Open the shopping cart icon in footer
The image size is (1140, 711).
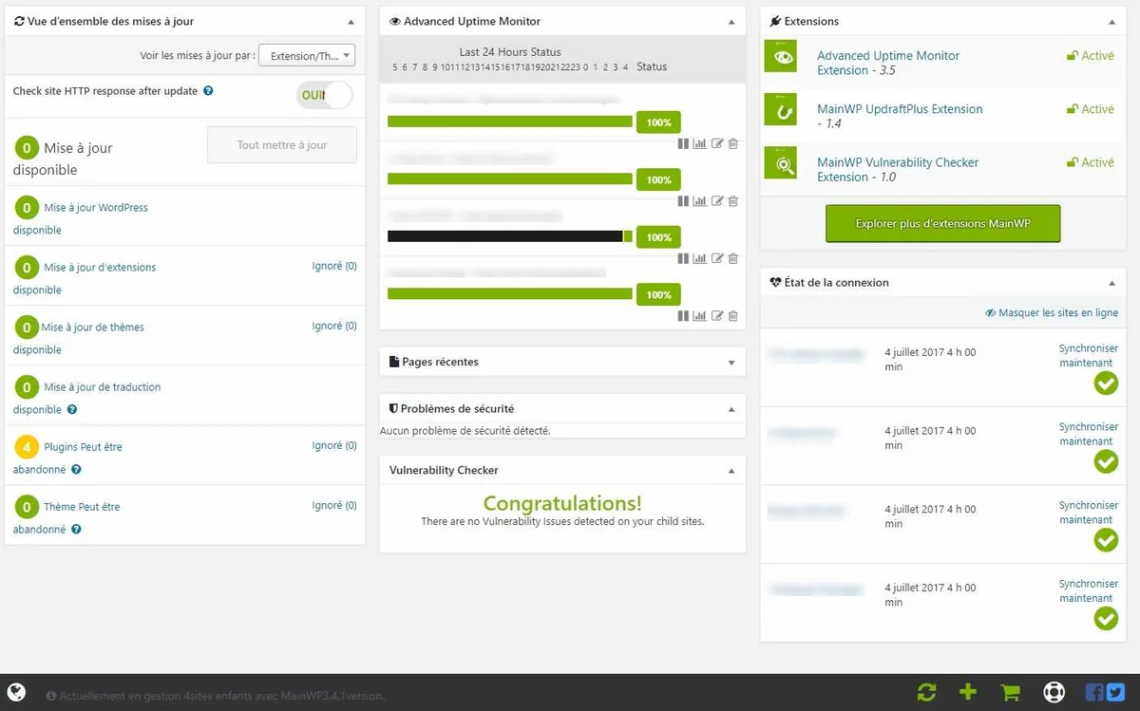click(x=1010, y=692)
